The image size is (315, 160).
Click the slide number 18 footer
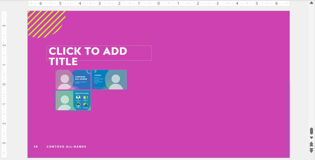35,147
